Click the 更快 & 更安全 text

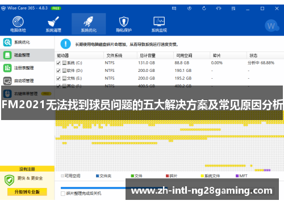coord(30,178)
